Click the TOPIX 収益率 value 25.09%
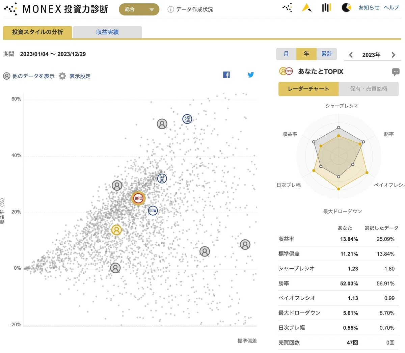 pos(385,239)
